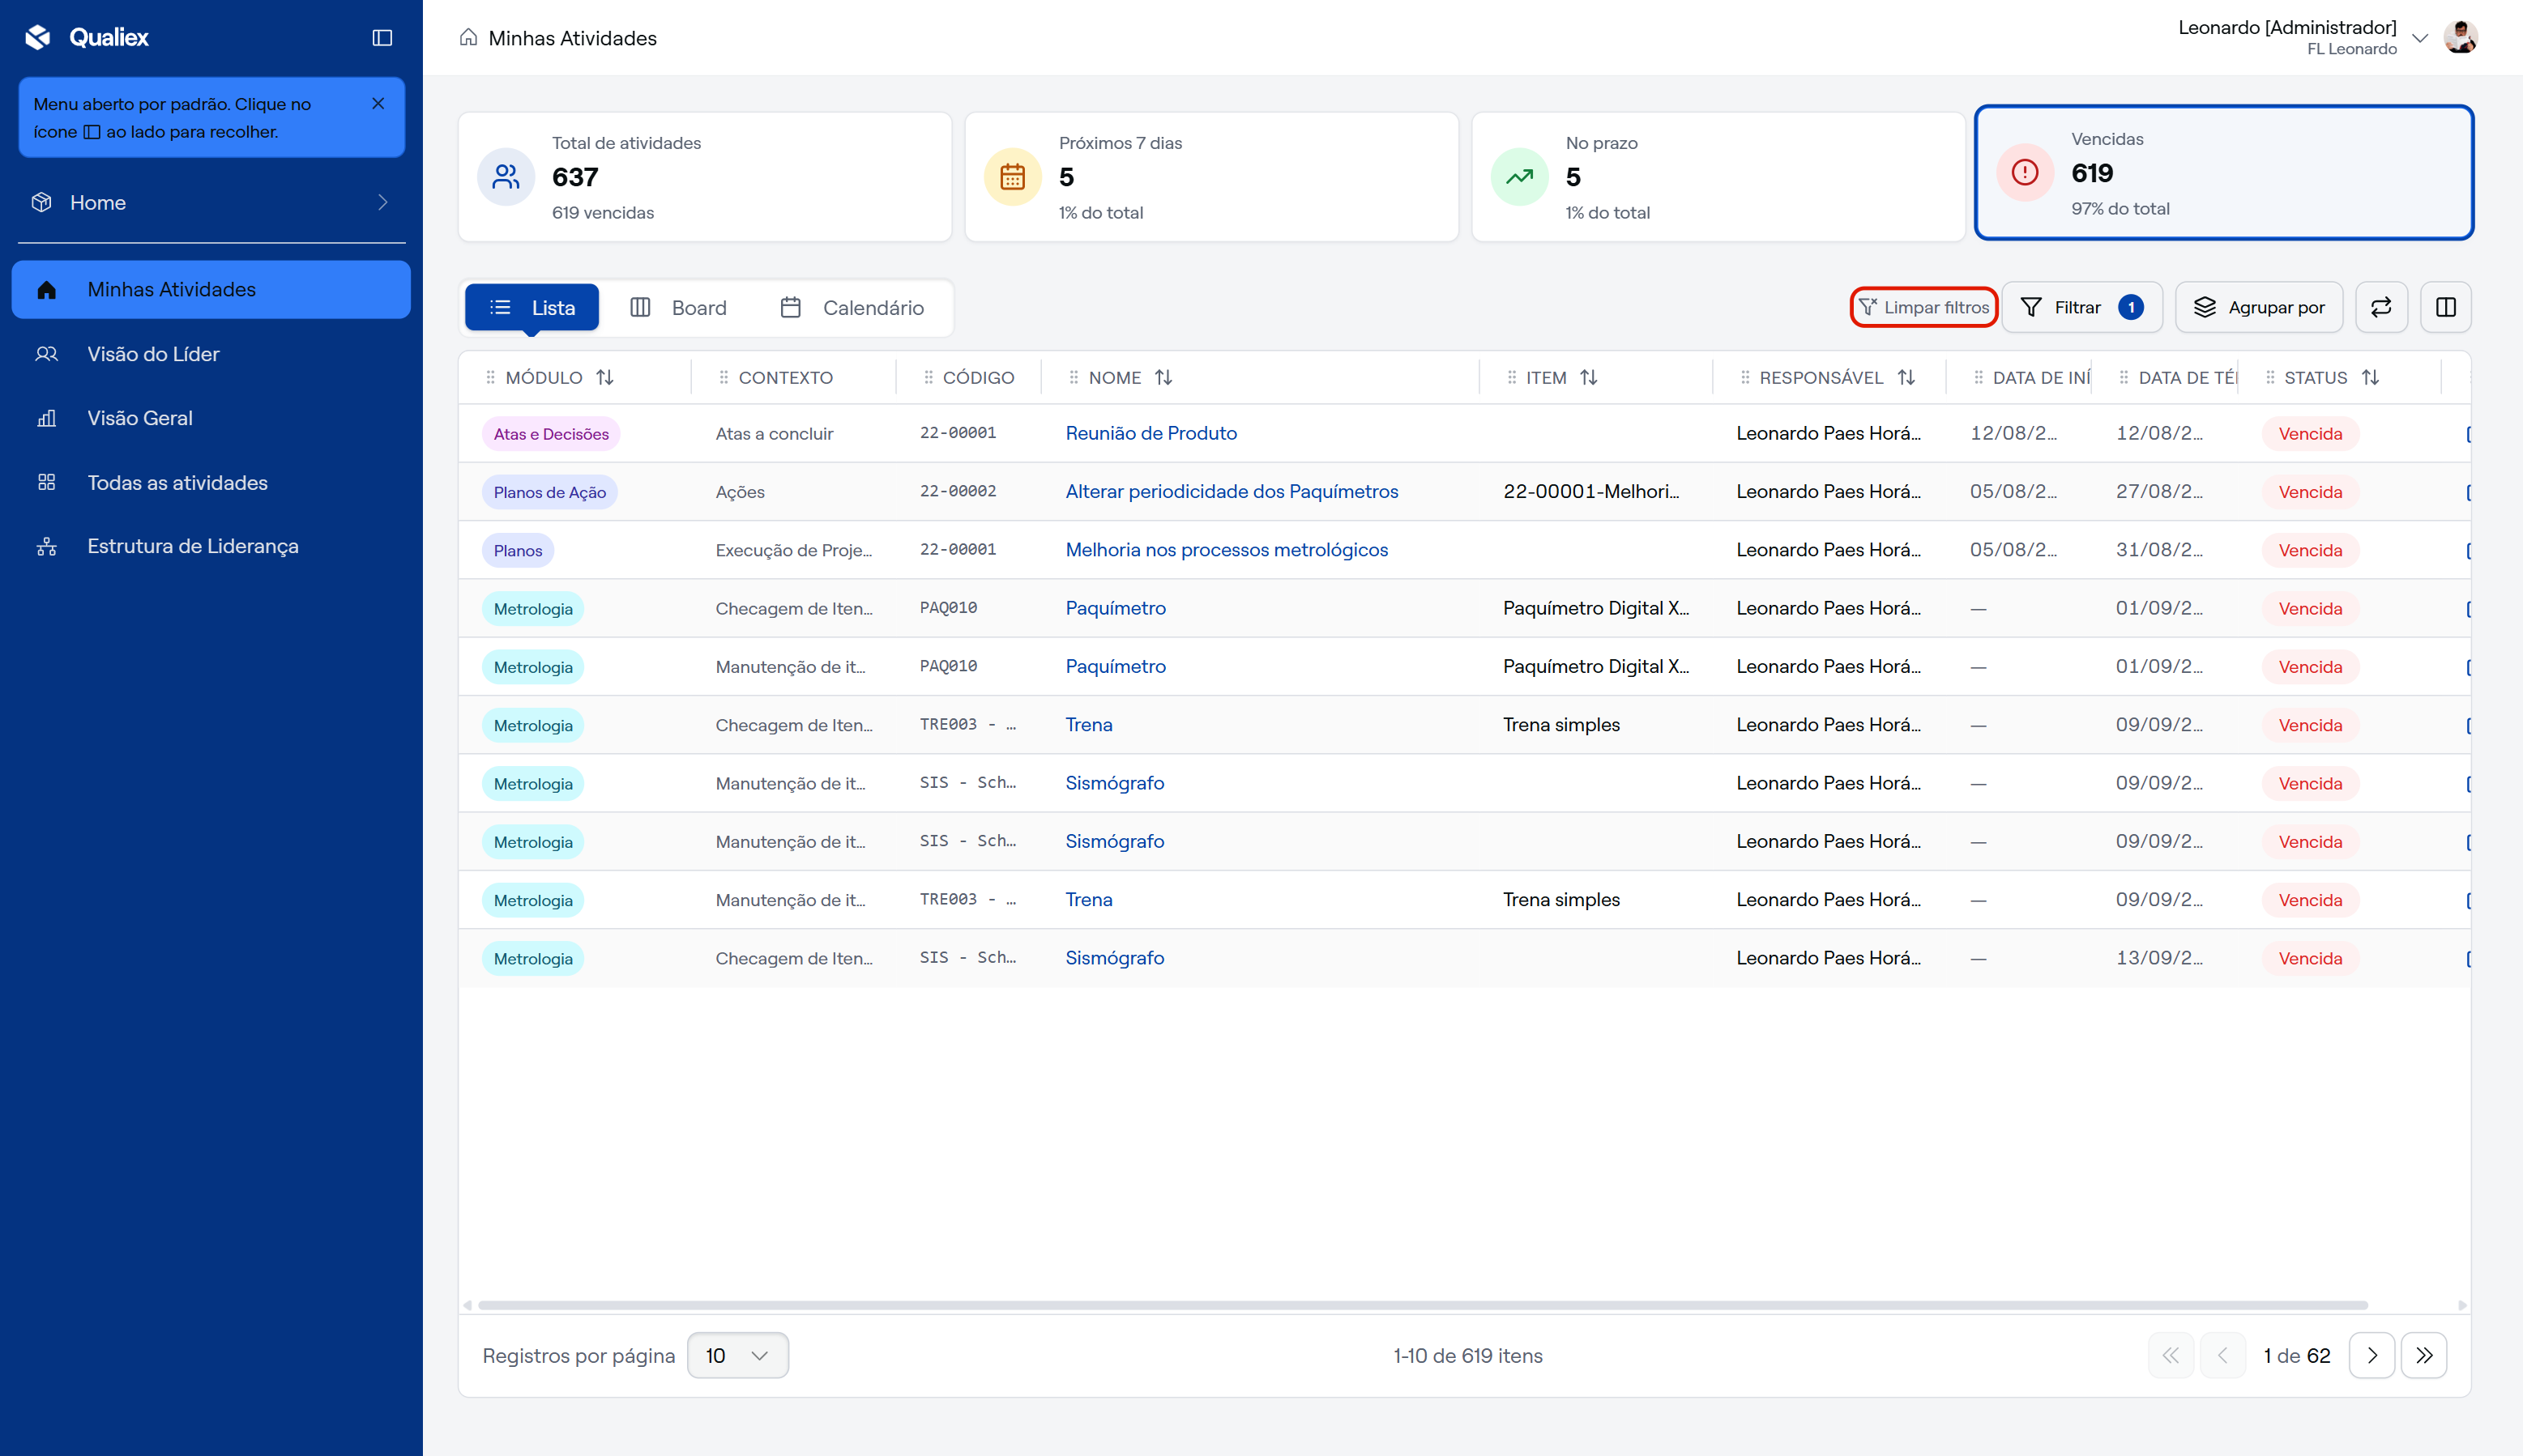Sort by the MÓDULO column arrows
The image size is (2523, 1456).
(604, 377)
